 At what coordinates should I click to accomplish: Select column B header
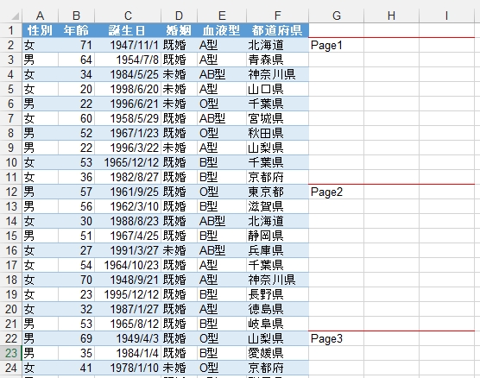(x=76, y=16)
